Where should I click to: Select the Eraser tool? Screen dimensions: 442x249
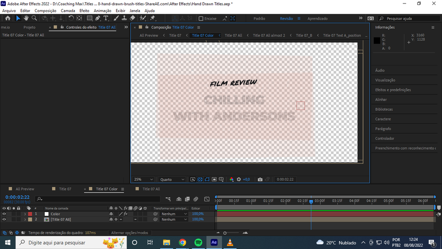pyautogui.click(x=132, y=18)
